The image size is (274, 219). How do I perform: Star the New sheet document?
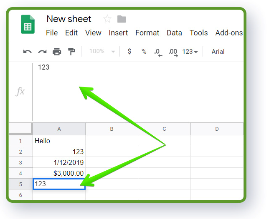click(107, 19)
